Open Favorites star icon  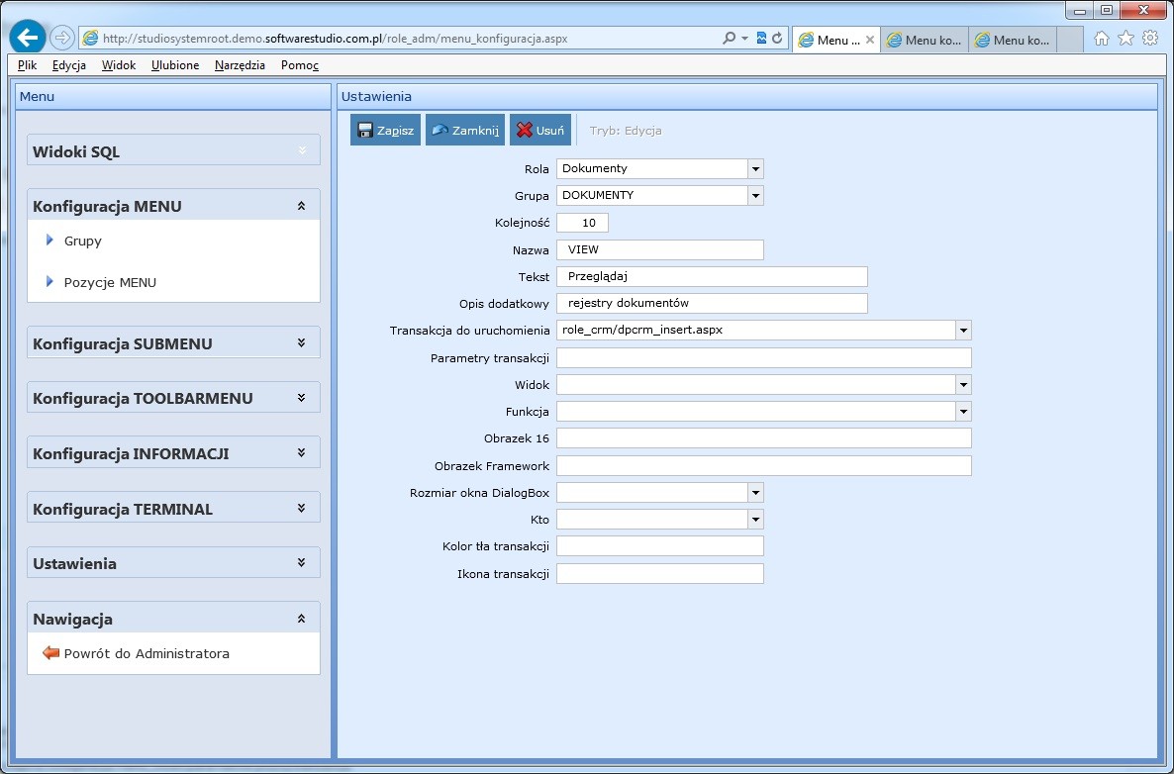[x=1125, y=39]
